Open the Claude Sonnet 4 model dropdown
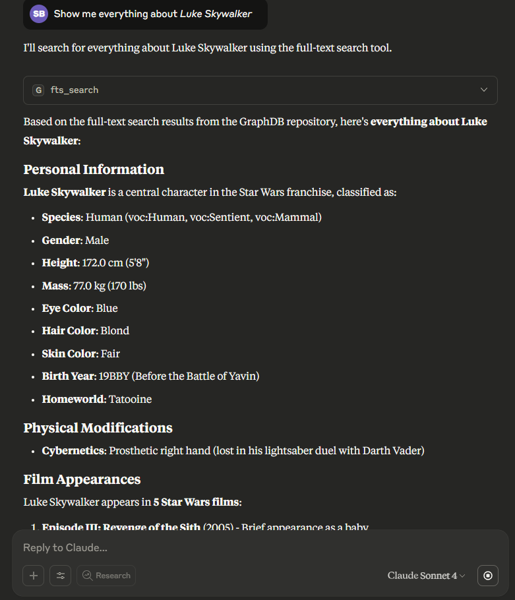Screen dimensions: 515x600 coord(426,576)
